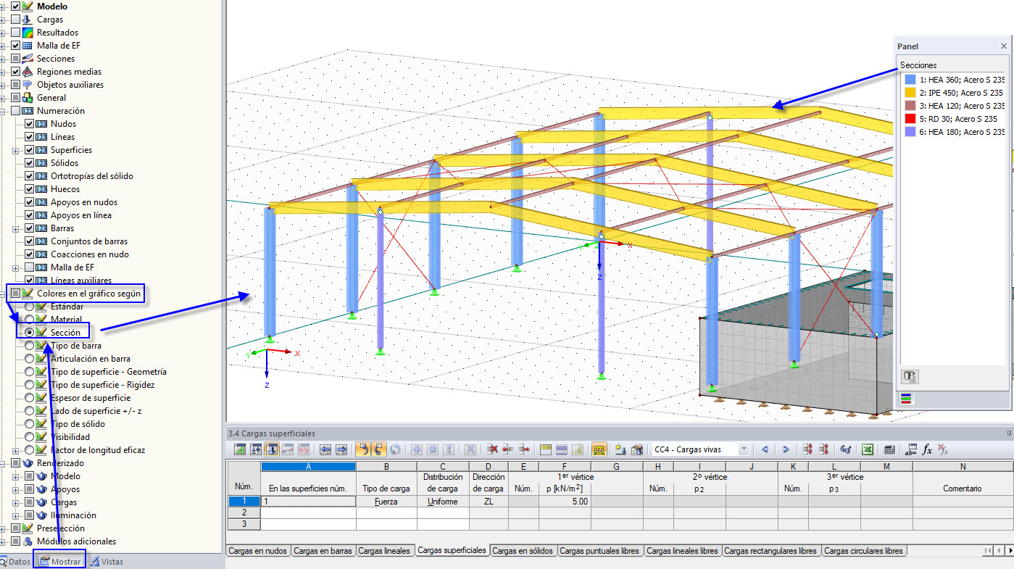Toggle the Modelo checkbox

coord(16,7)
